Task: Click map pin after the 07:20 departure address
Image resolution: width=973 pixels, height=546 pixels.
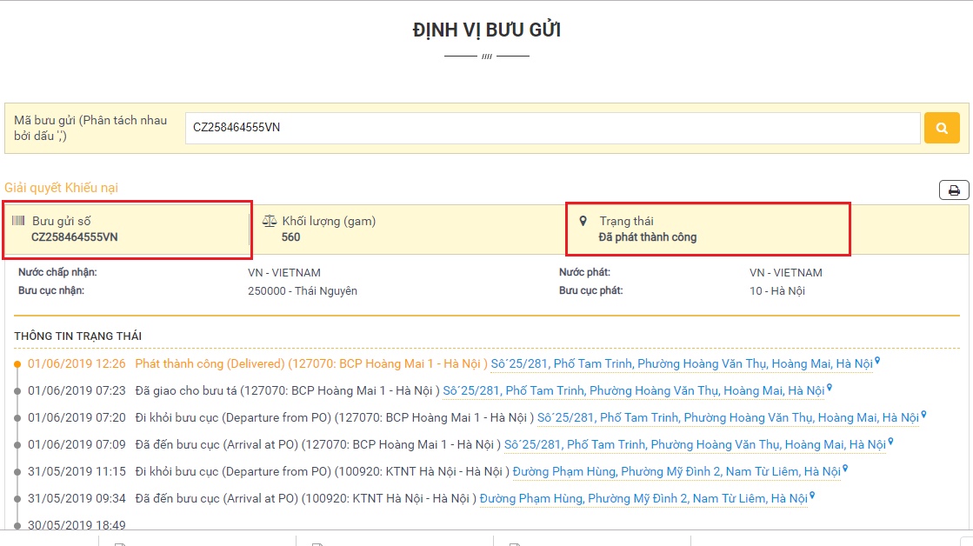Action: coord(923,416)
